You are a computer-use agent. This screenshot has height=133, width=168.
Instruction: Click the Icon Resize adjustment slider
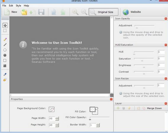click(x=144, y=86)
